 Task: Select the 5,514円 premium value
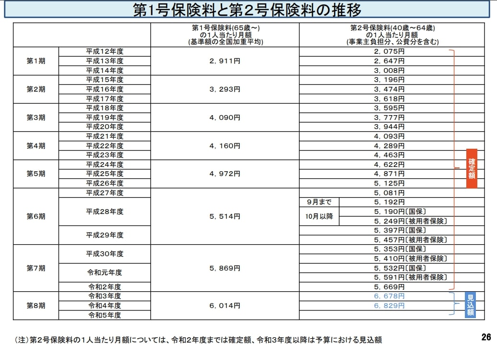[x=225, y=216]
